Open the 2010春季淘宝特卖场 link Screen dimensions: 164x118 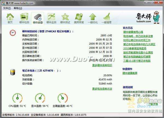135,48
